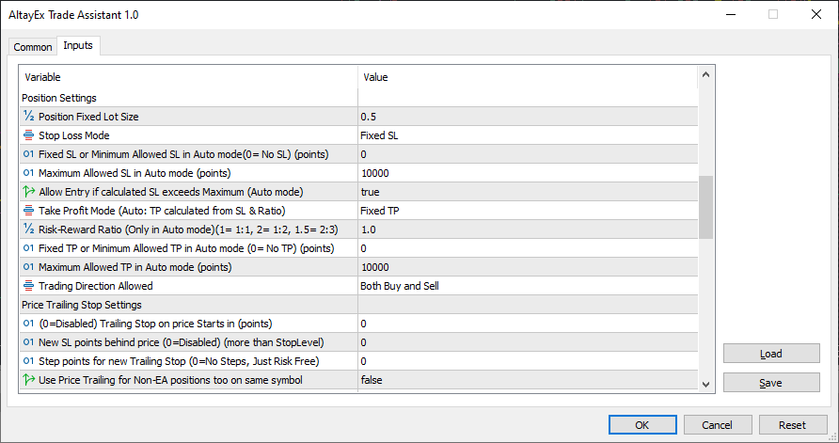Click Load to import a settings file

[771, 354]
